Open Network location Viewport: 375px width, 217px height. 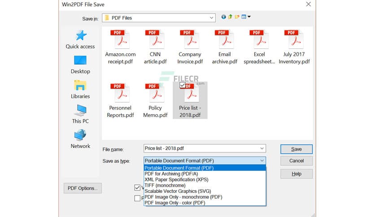[x=80, y=139]
